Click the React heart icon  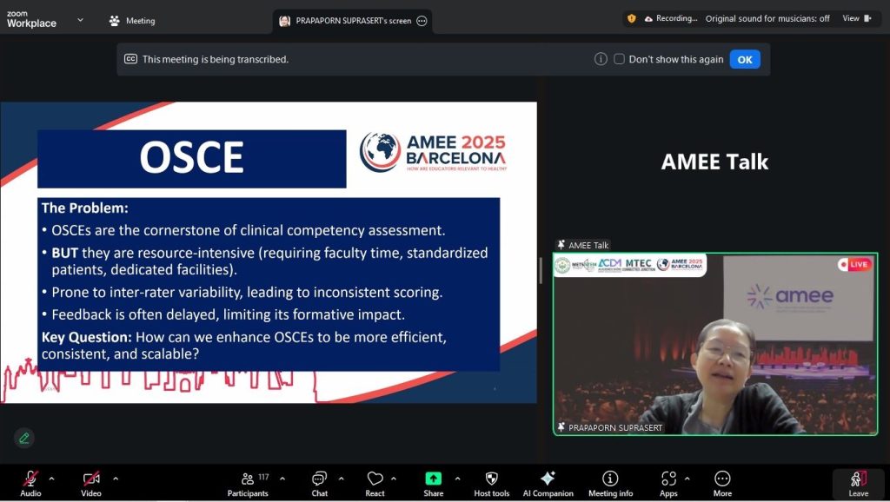click(x=375, y=479)
